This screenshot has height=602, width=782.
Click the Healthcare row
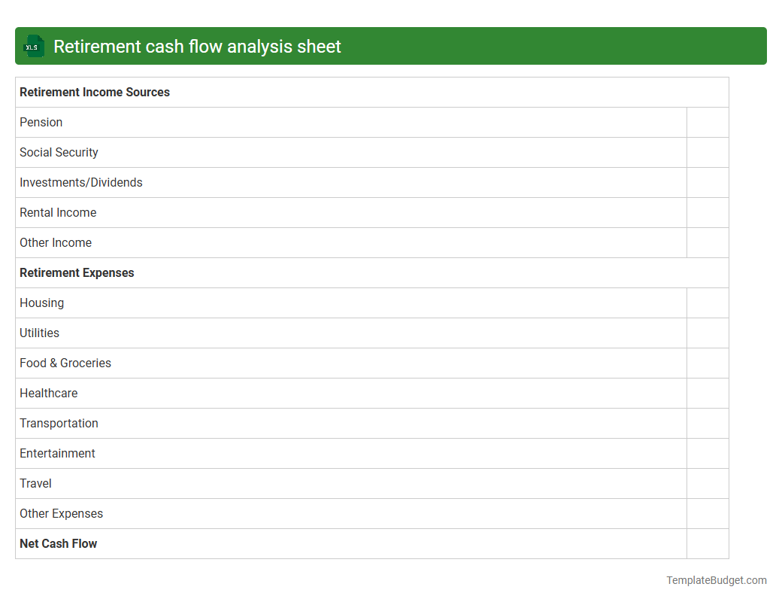[48, 393]
